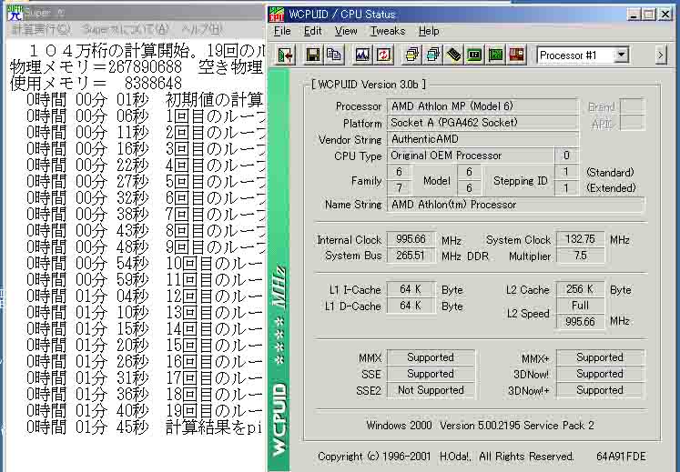Screen dimensions: 680x472
Task: Open the real-time clock graph icon
Action: point(362,55)
